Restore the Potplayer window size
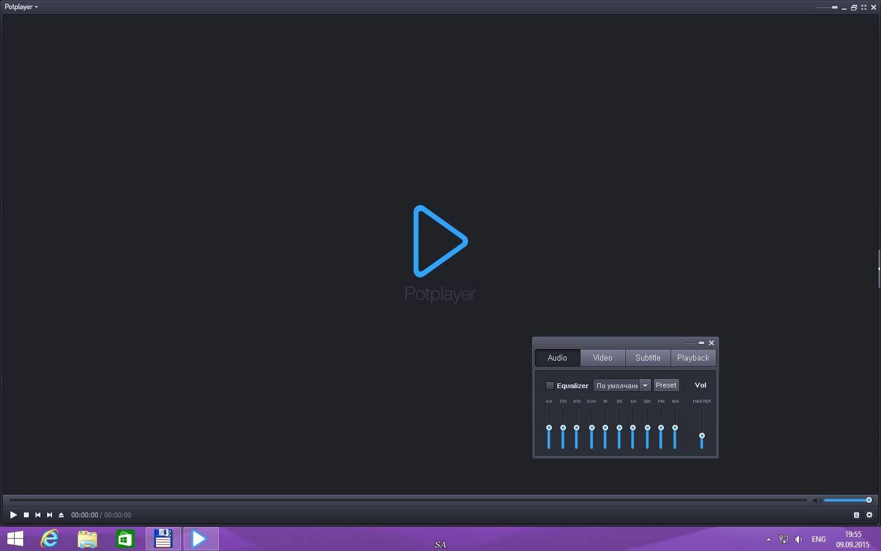 point(854,7)
